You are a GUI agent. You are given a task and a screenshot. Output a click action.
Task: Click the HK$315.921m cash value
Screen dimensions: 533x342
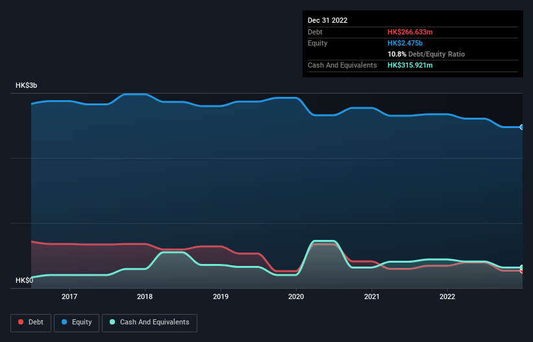pos(410,65)
